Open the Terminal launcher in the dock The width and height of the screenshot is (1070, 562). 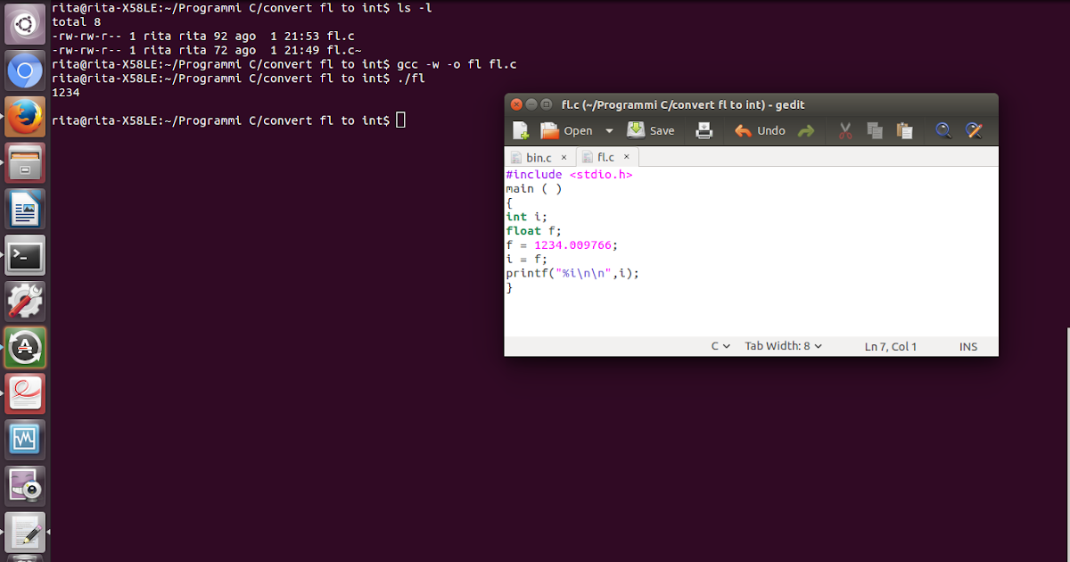(24, 254)
